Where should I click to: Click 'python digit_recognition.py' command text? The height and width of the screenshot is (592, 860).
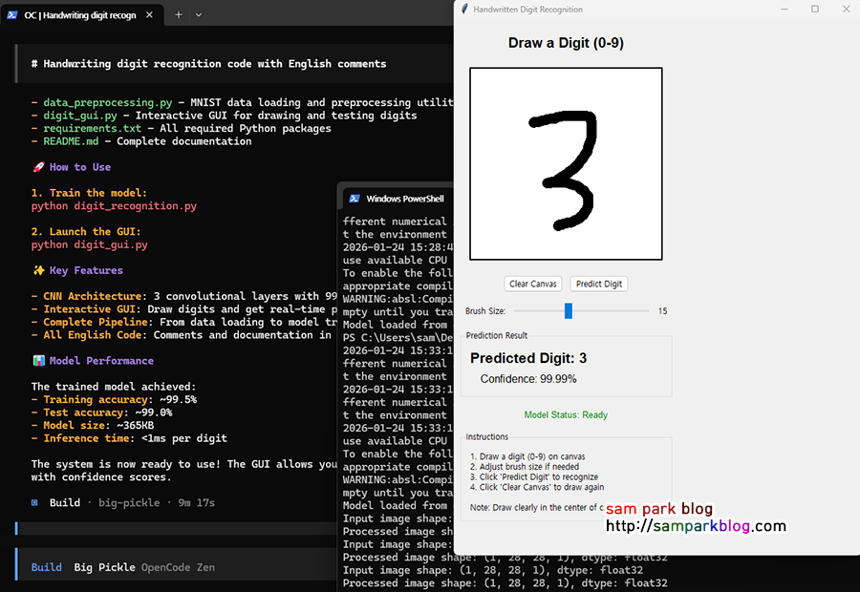tap(114, 206)
